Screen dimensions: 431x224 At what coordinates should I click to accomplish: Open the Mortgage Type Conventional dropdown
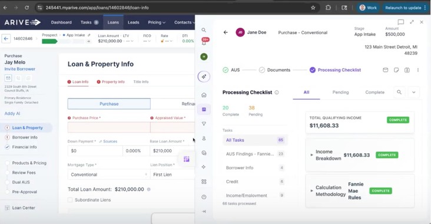click(109, 174)
